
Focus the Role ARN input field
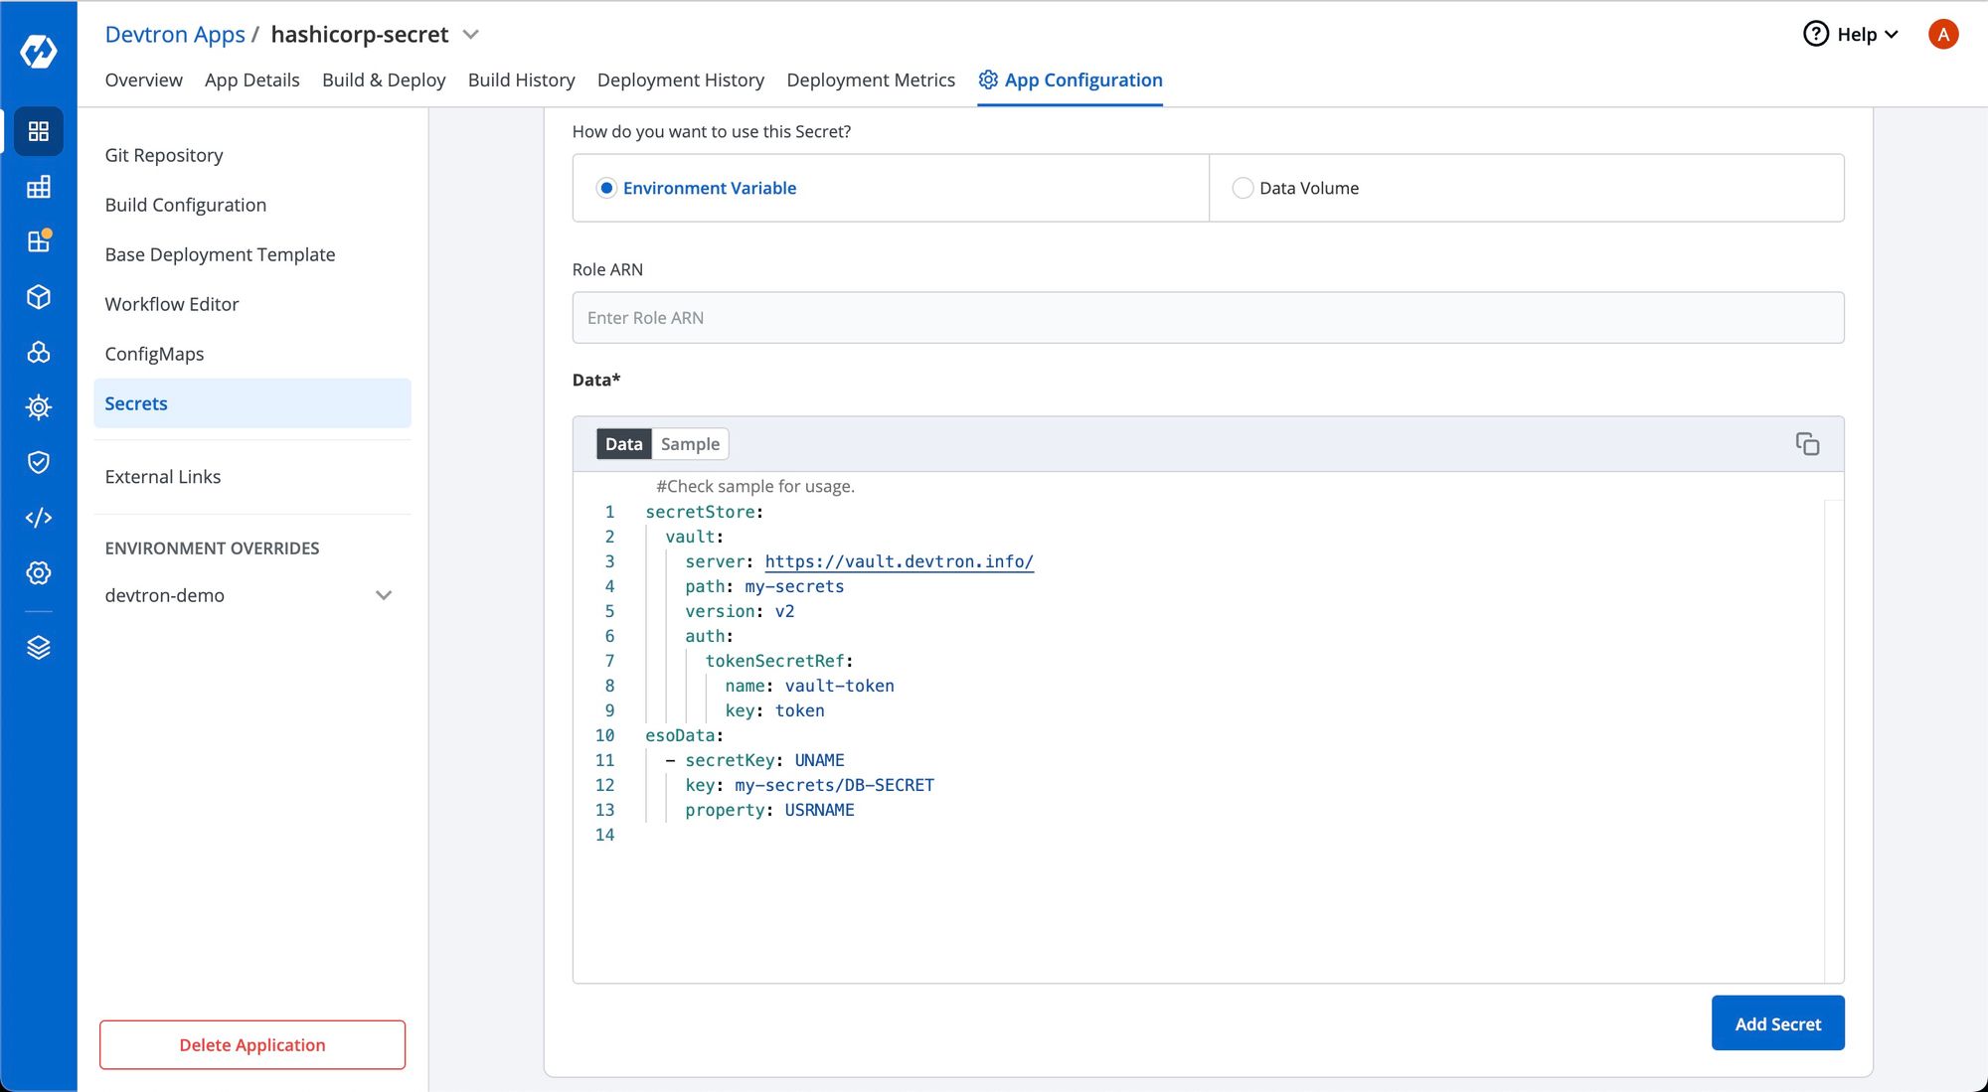tap(1208, 318)
